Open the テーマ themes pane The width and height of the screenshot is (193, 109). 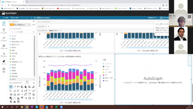click(4, 62)
